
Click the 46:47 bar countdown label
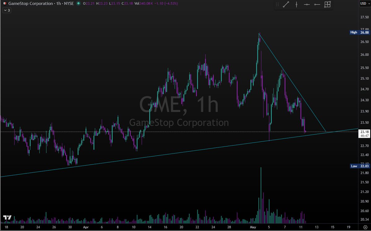pyautogui.click(x=365, y=136)
